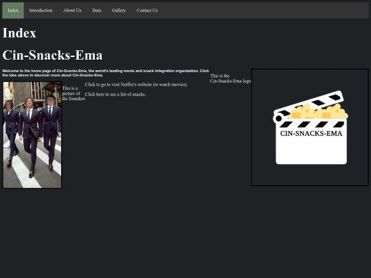Click the welcome paragraph text
This screenshot has width=371, height=278.
pyautogui.click(x=106, y=73)
